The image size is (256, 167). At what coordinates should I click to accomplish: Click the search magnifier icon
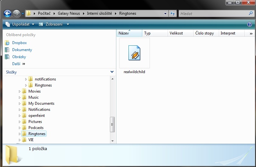[x=251, y=14]
